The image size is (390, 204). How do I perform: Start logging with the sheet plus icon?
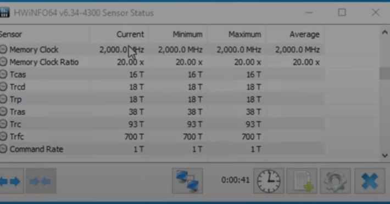click(302, 181)
